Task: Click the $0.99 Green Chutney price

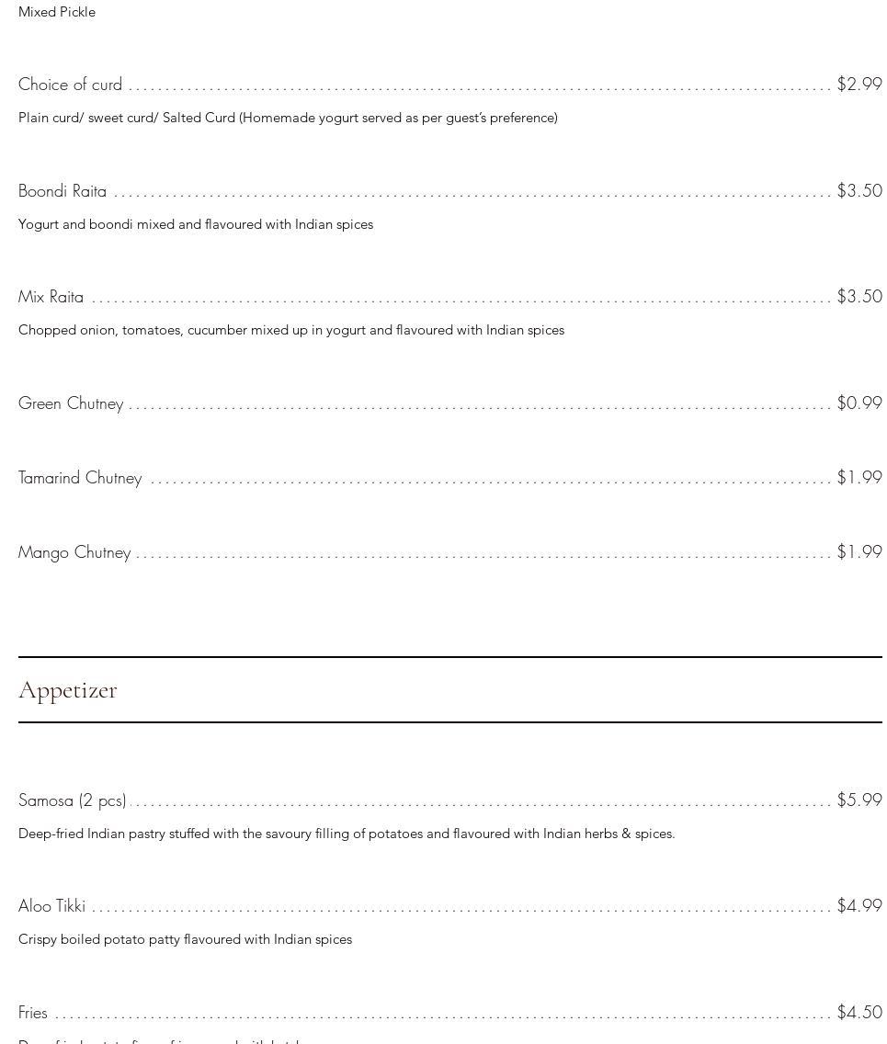Action: click(x=859, y=403)
